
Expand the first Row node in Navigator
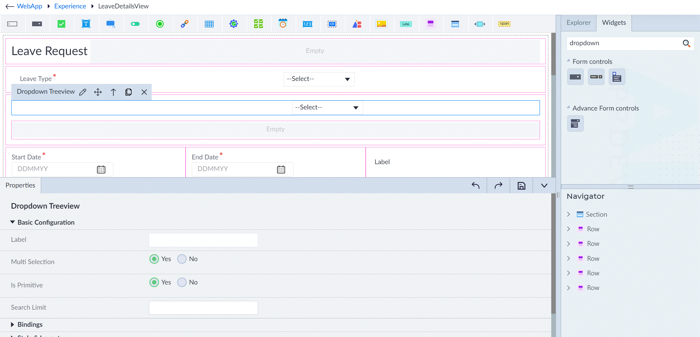click(x=568, y=229)
